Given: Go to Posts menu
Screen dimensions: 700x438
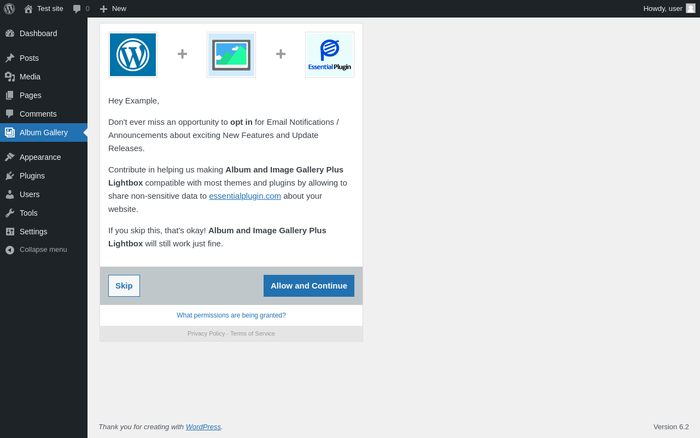Looking at the screenshot, I should pyautogui.click(x=29, y=58).
